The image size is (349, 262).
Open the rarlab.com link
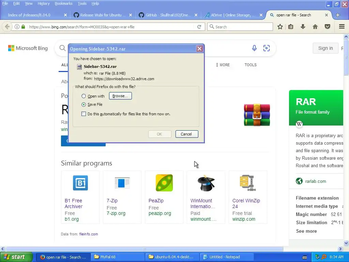point(316,181)
